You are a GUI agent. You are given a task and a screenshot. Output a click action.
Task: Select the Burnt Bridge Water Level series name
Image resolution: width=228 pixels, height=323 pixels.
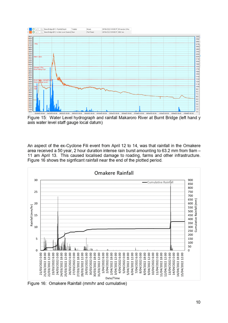(x=57, y=32)
